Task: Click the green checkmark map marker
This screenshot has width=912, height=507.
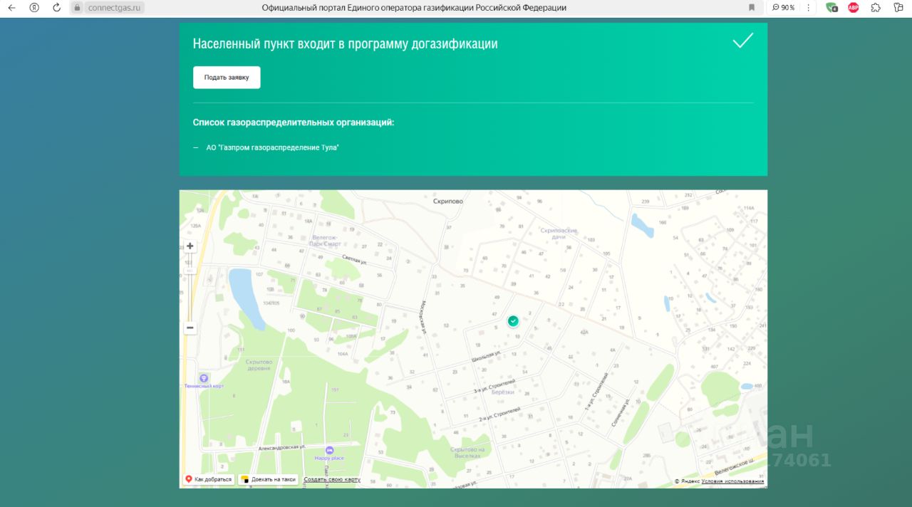Action: point(513,321)
